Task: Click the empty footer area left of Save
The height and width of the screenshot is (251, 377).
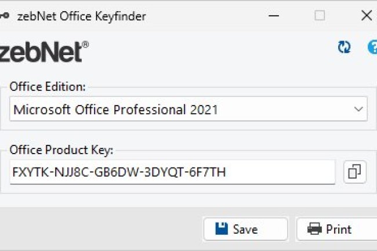Action: tap(99, 229)
